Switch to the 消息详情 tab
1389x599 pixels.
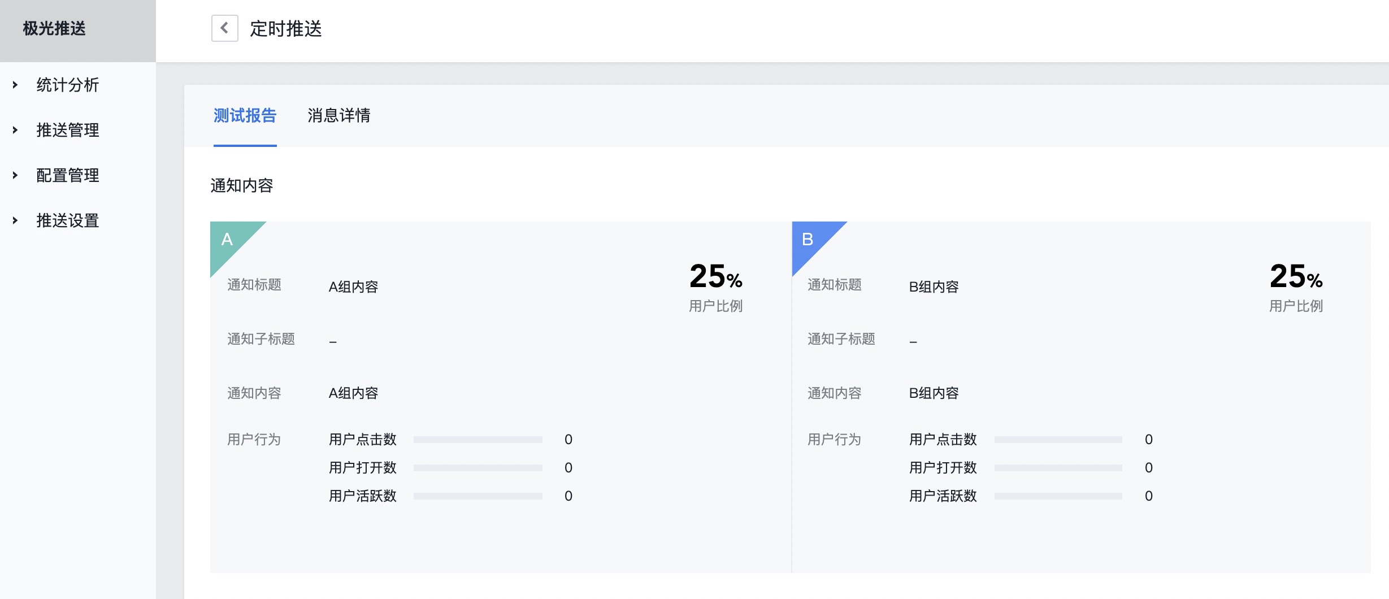click(339, 116)
